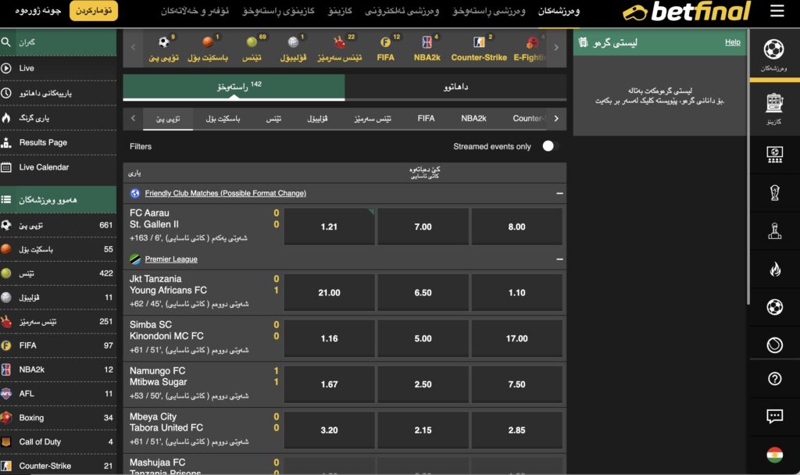Go to previous sports in the top carousel
This screenshot has width=800, height=475.
(133, 48)
